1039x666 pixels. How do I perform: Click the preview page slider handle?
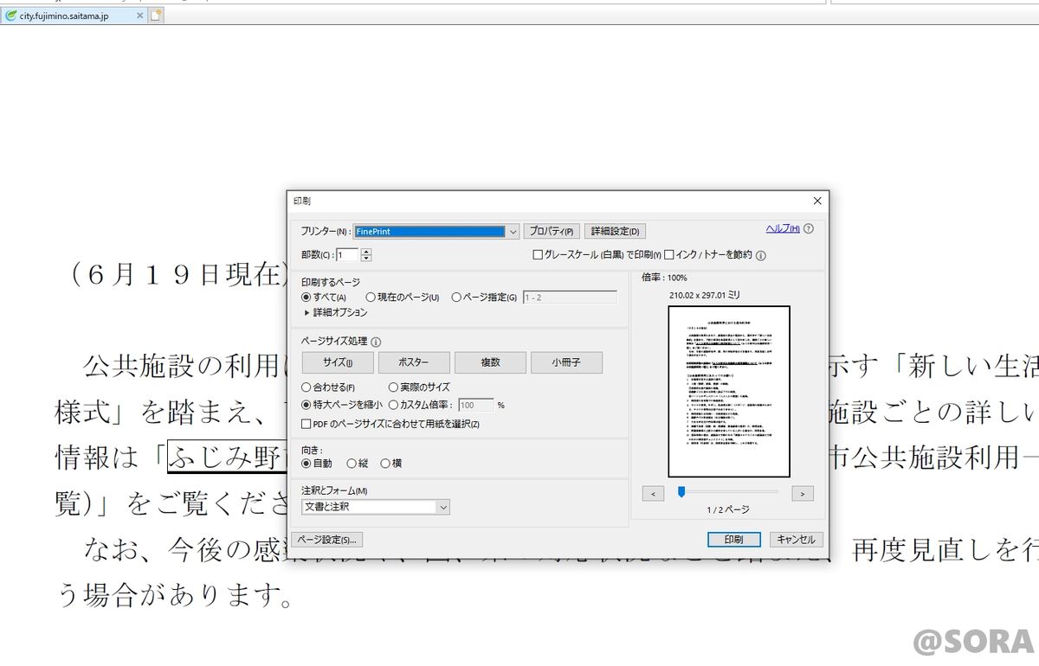681,492
